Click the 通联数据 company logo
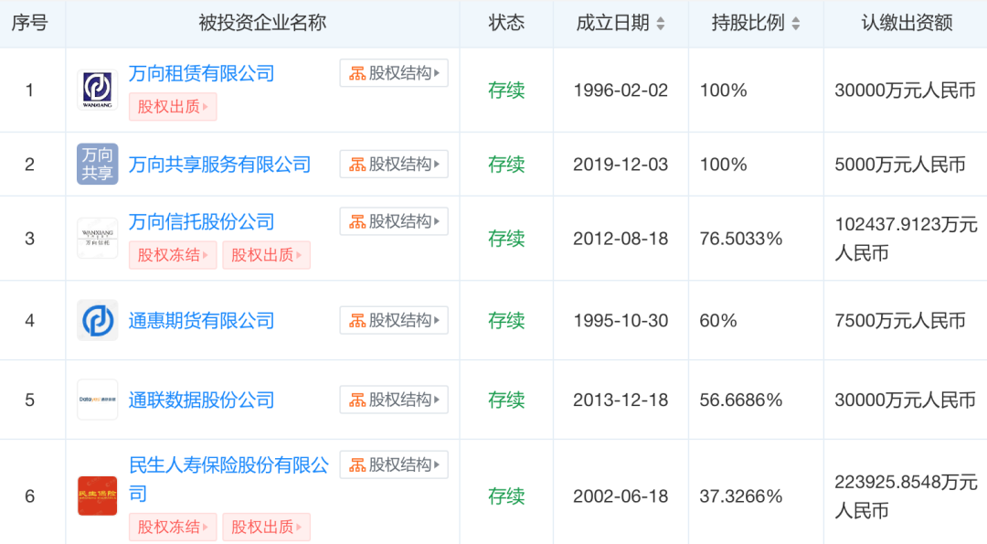 click(x=97, y=400)
